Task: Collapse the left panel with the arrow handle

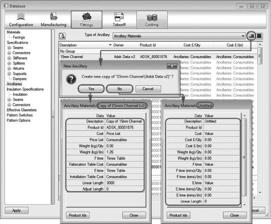Action: pos(53,117)
